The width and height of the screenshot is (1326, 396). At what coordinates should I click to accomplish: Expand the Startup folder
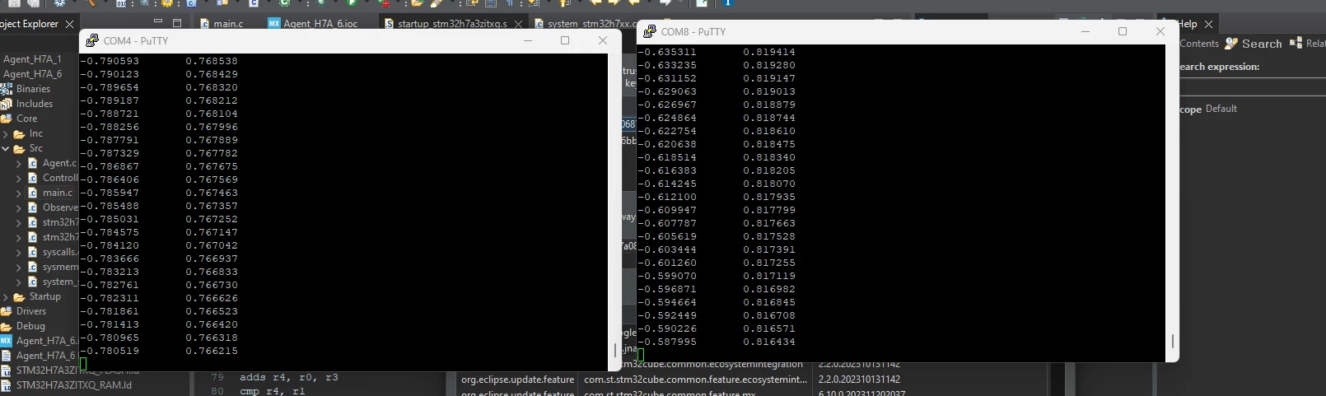pyautogui.click(x=6, y=296)
